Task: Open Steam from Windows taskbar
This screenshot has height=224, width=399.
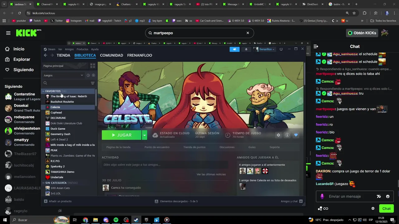Action: tap(136, 220)
